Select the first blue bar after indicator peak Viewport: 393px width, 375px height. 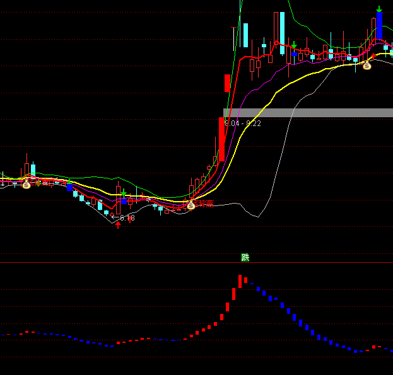[x=245, y=279]
